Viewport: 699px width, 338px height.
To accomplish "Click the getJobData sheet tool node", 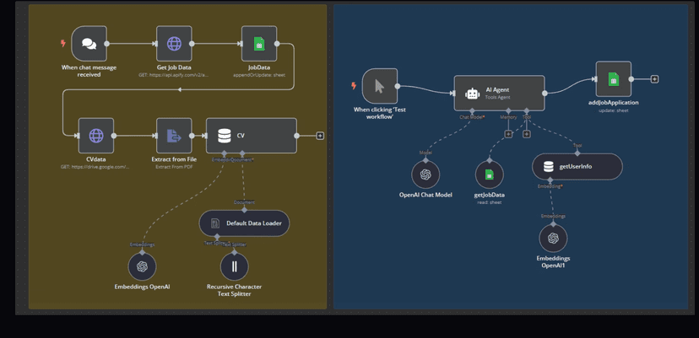I will [x=489, y=174].
